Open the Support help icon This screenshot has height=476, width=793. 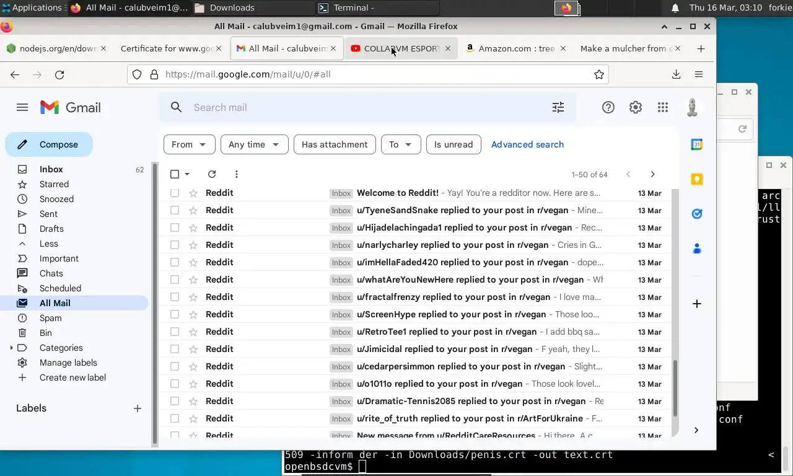[x=608, y=107]
